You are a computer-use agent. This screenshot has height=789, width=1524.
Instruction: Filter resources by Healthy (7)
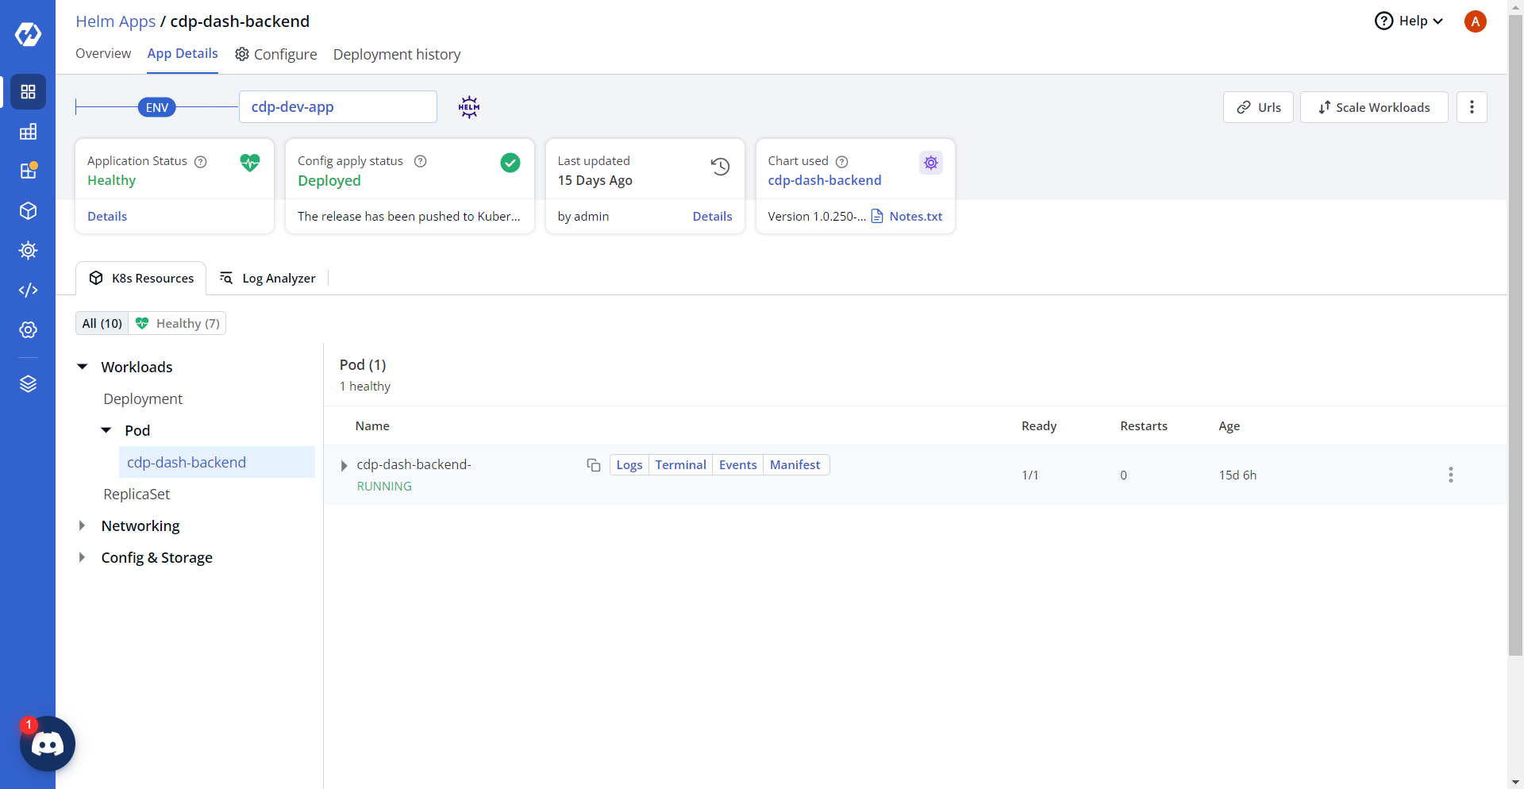coord(178,323)
